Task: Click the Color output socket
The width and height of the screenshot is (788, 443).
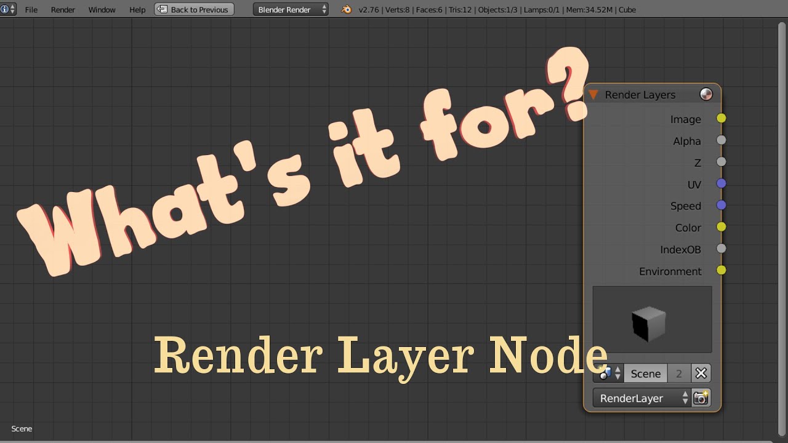Action: [x=722, y=227]
